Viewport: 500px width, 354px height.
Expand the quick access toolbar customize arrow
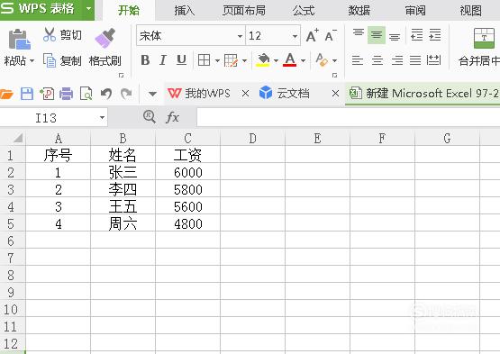(153, 94)
